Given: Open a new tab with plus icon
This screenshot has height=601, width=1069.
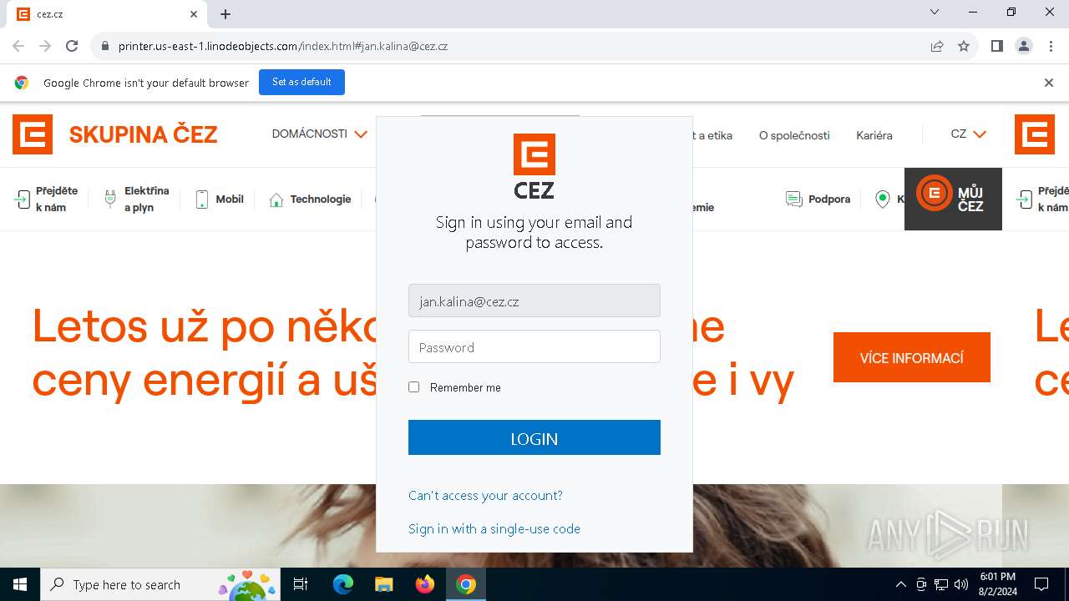Looking at the screenshot, I should point(225,14).
